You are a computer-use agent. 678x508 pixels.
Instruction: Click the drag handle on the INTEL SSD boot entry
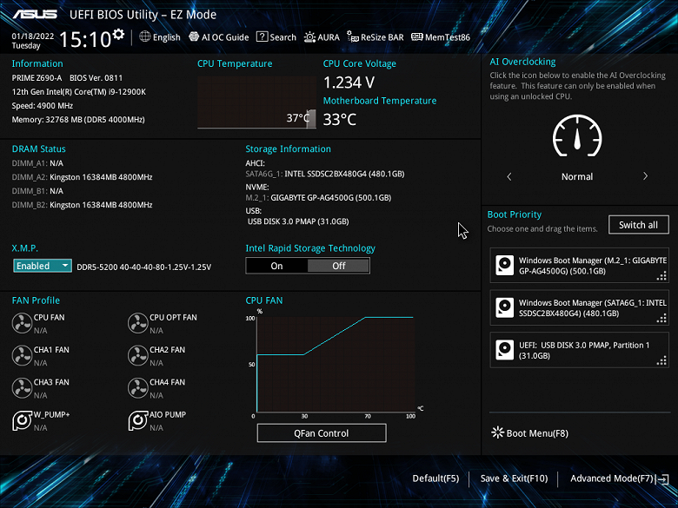[x=661, y=319]
